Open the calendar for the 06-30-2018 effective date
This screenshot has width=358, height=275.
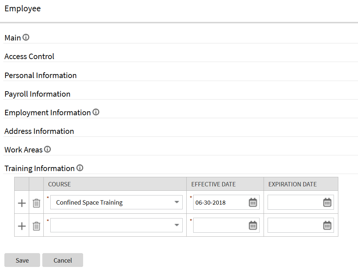pyautogui.click(x=253, y=202)
